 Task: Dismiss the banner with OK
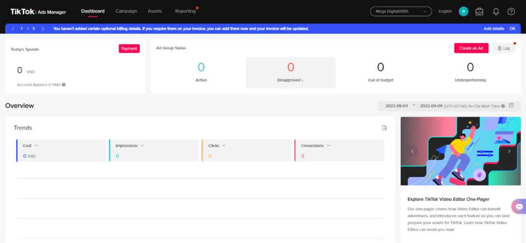(512, 29)
